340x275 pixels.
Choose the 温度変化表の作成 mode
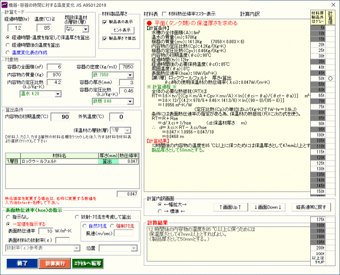click(x=8, y=52)
